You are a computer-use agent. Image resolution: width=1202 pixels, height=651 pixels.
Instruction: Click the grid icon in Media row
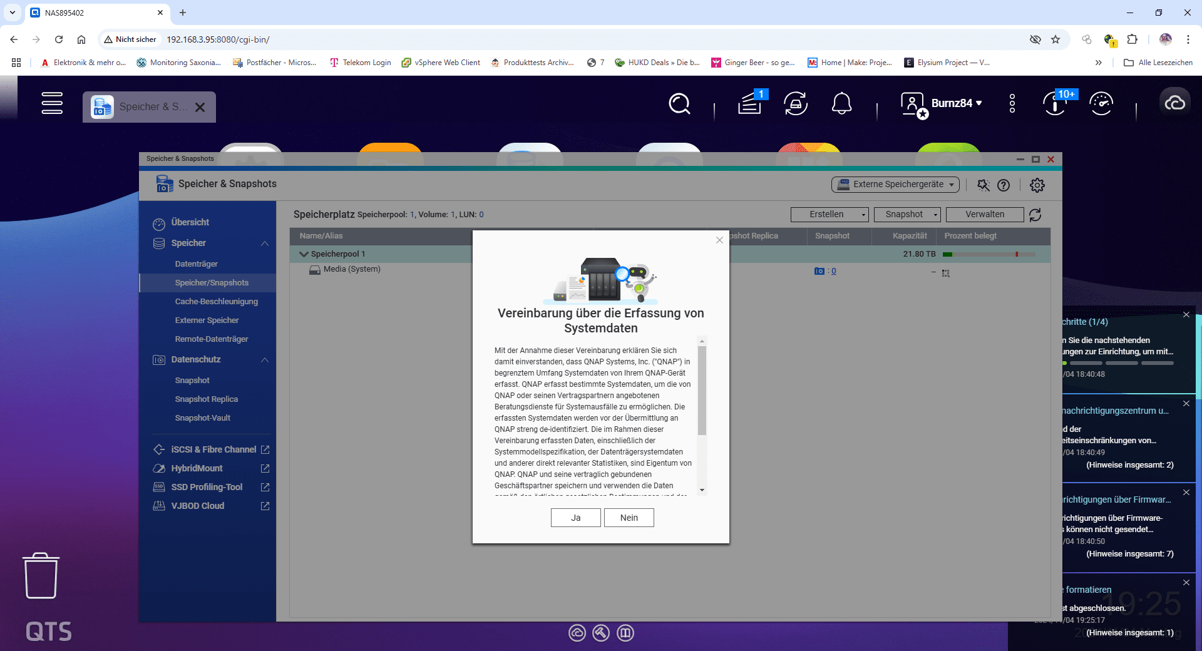click(x=945, y=273)
